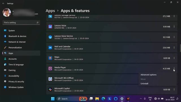Image resolution: width=181 pixels, height=102 pixels.
Task: Open more options for Maps
Action: [x=174, y=58]
